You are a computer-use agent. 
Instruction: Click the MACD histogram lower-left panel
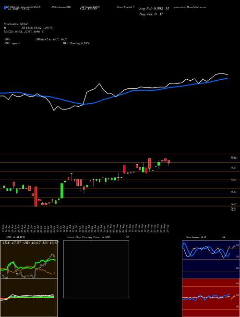29,298
